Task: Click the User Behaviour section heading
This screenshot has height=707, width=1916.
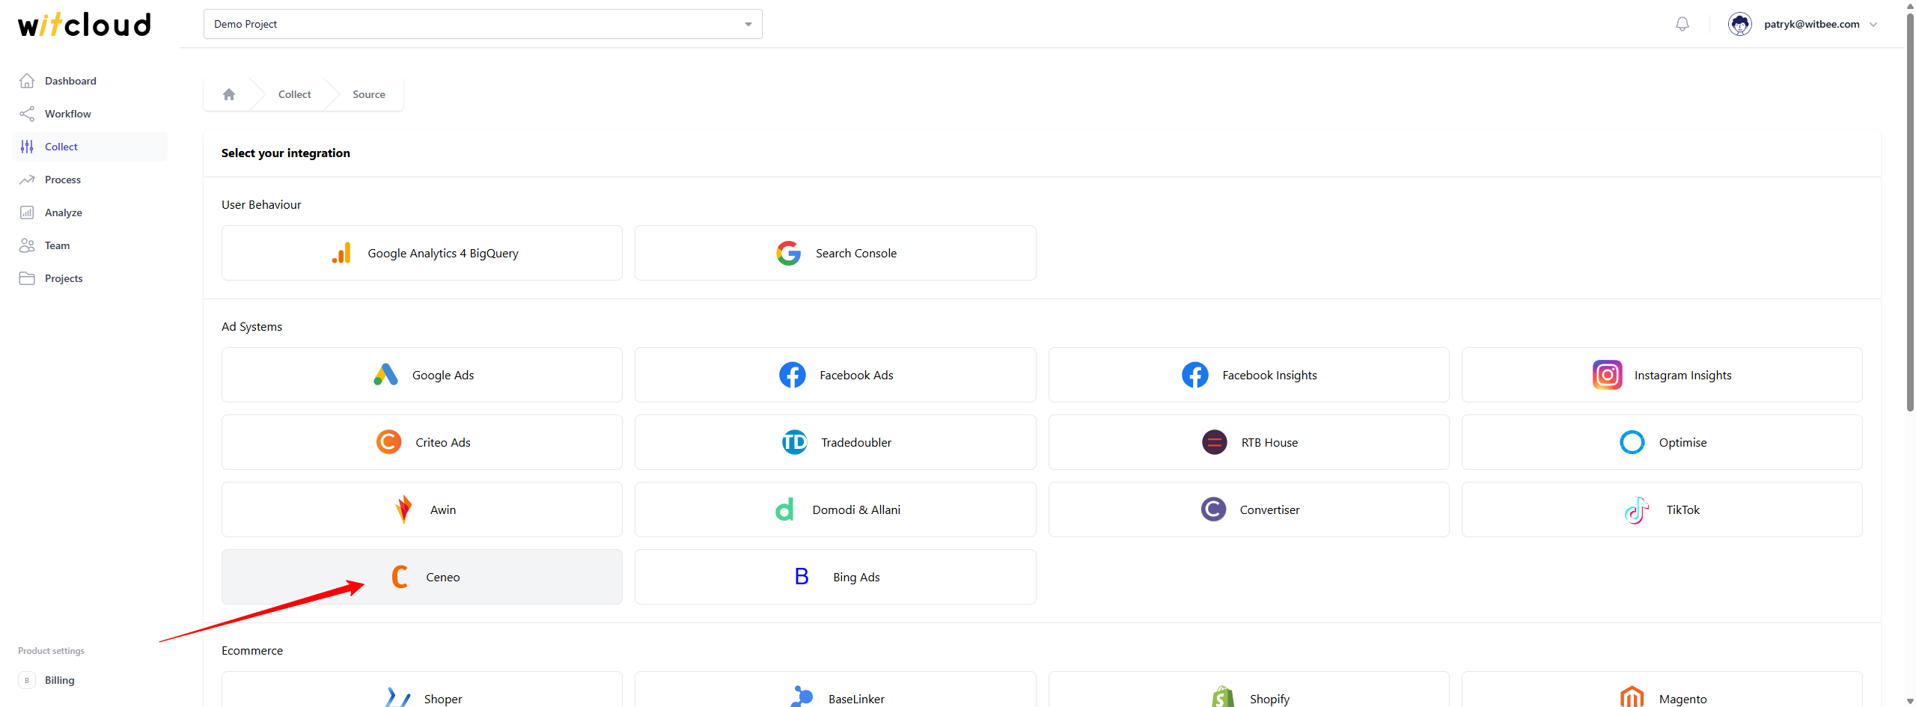Action: tap(261, 204)
